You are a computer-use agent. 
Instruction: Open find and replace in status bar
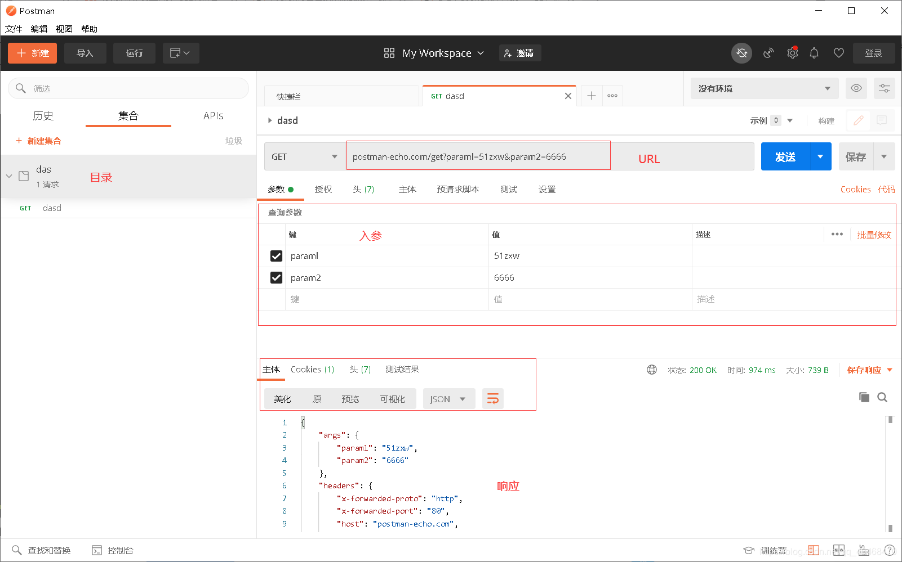(41, 550)
